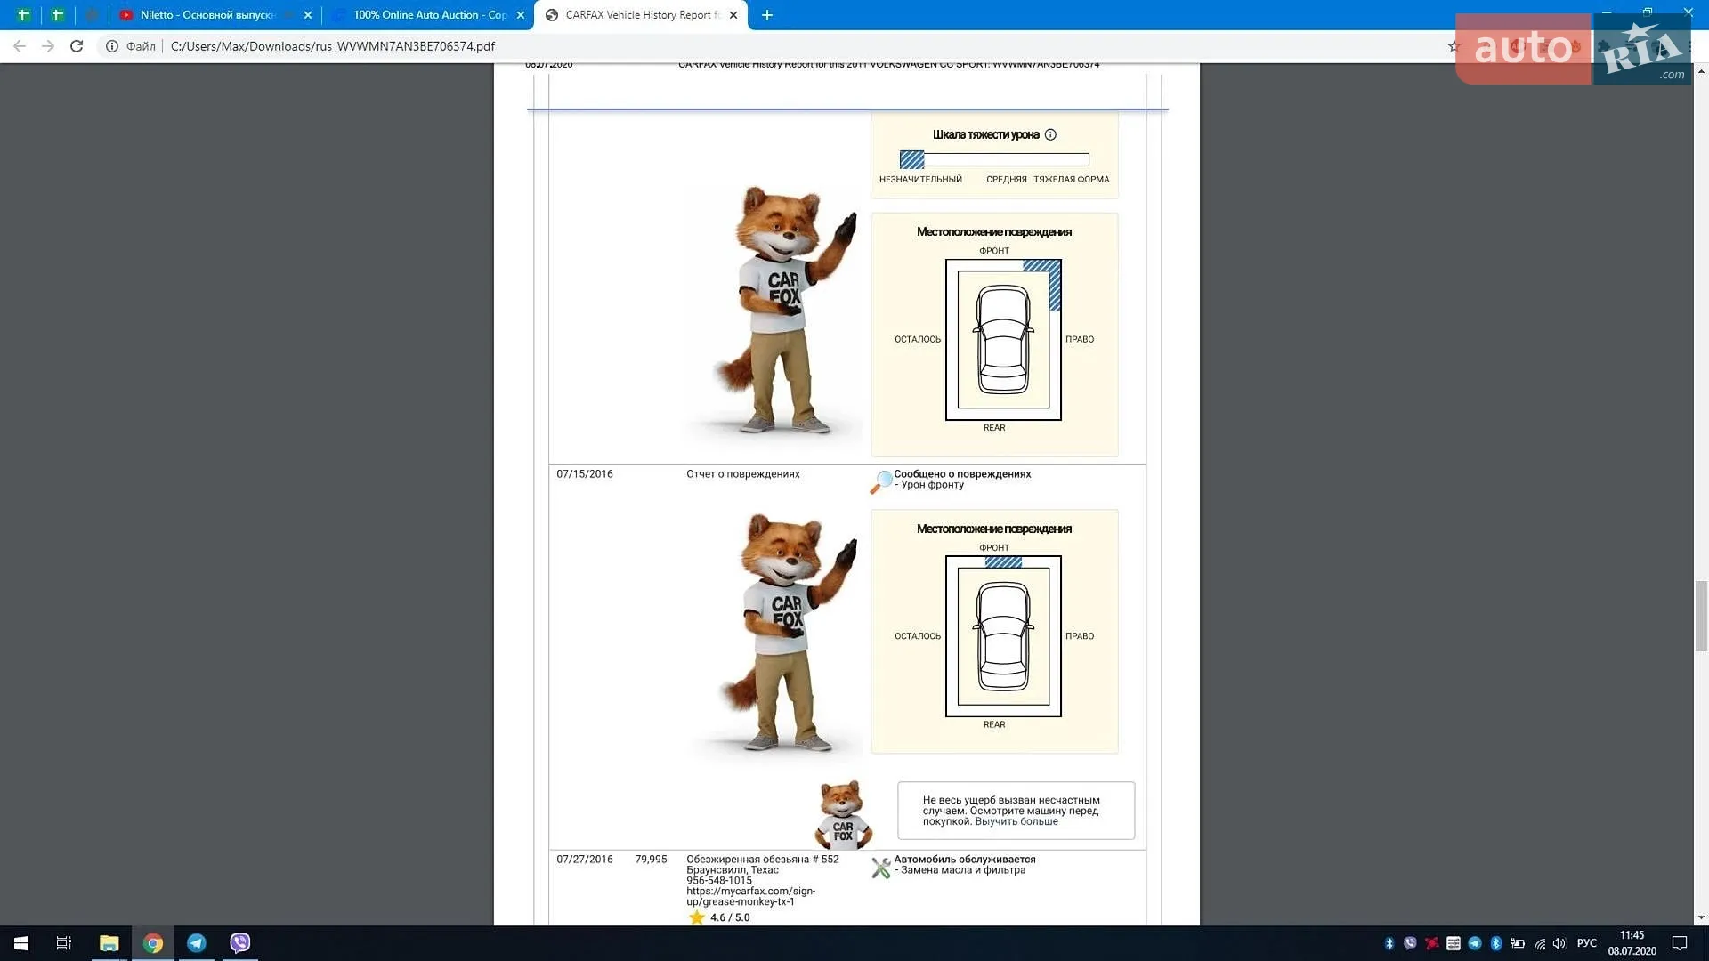The image size is (1709, 961).
Task: Reload the PDF page
Action: click(77, 46)
